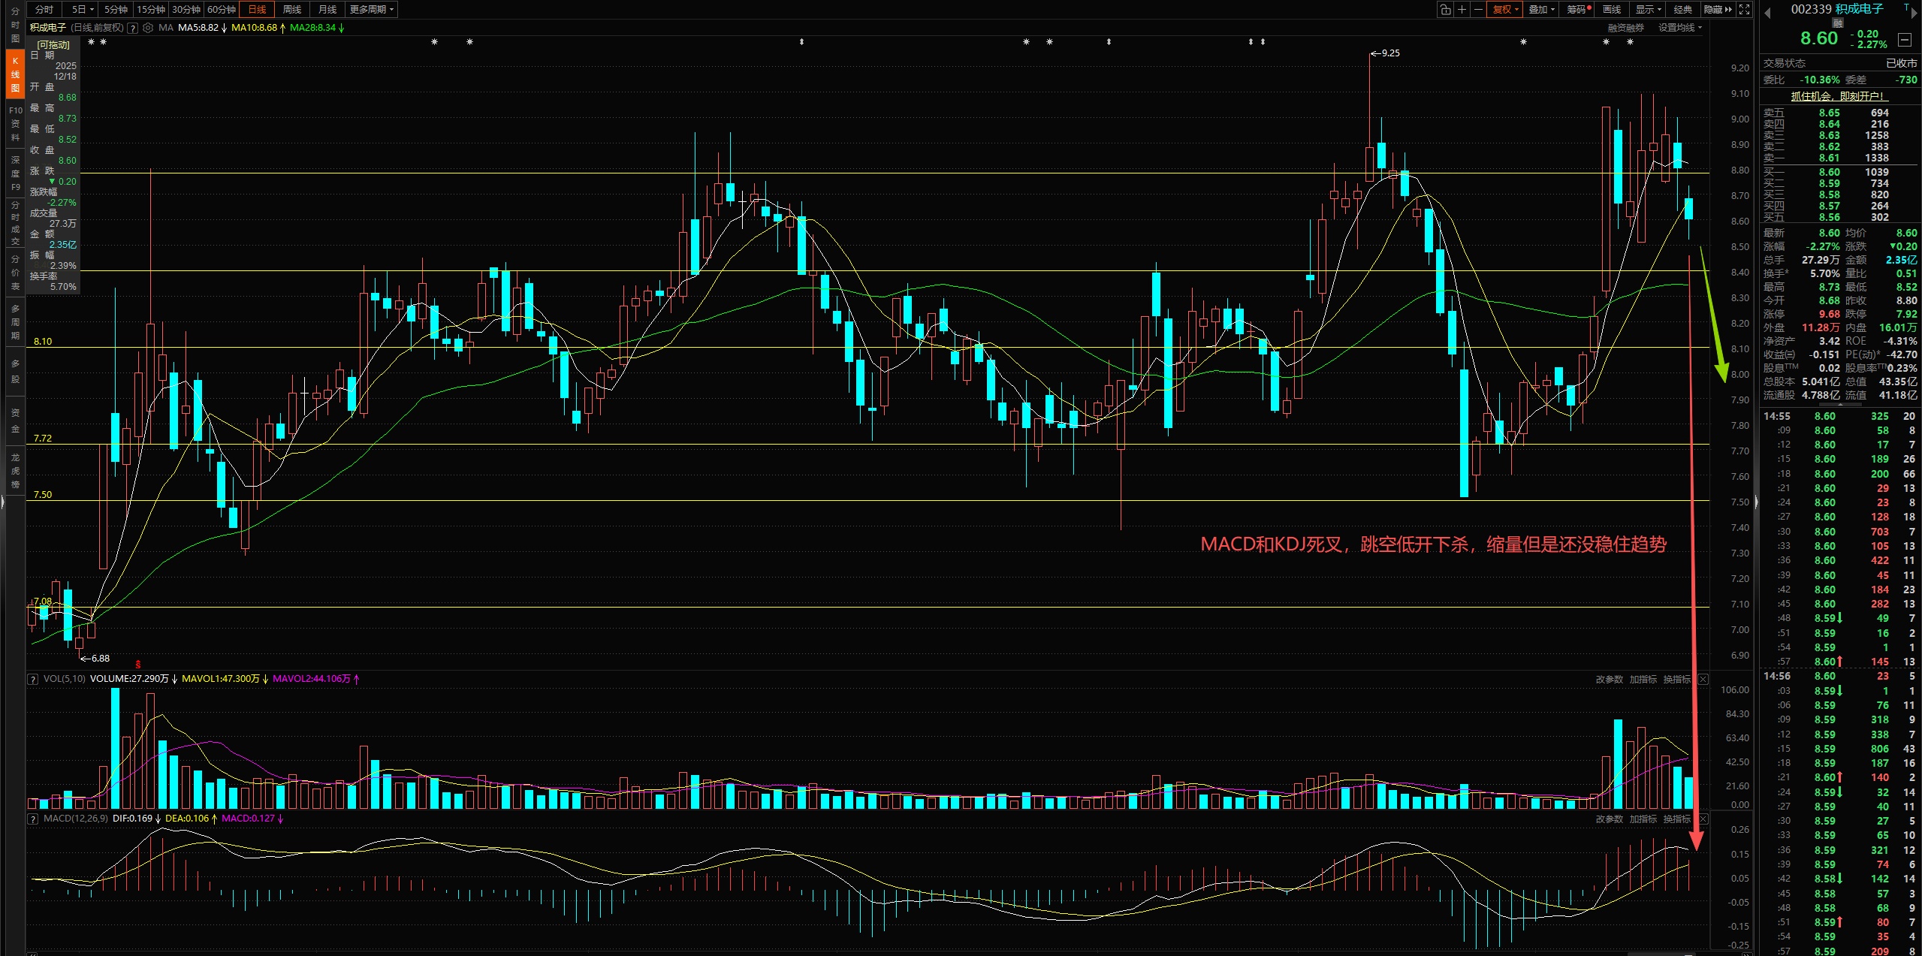Open 龙虎榜 in left sidebar

coord(15,471)
